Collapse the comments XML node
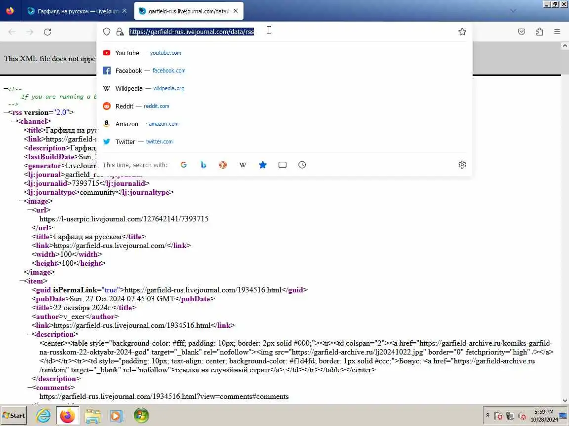569x426 pixels. point(30,388)
